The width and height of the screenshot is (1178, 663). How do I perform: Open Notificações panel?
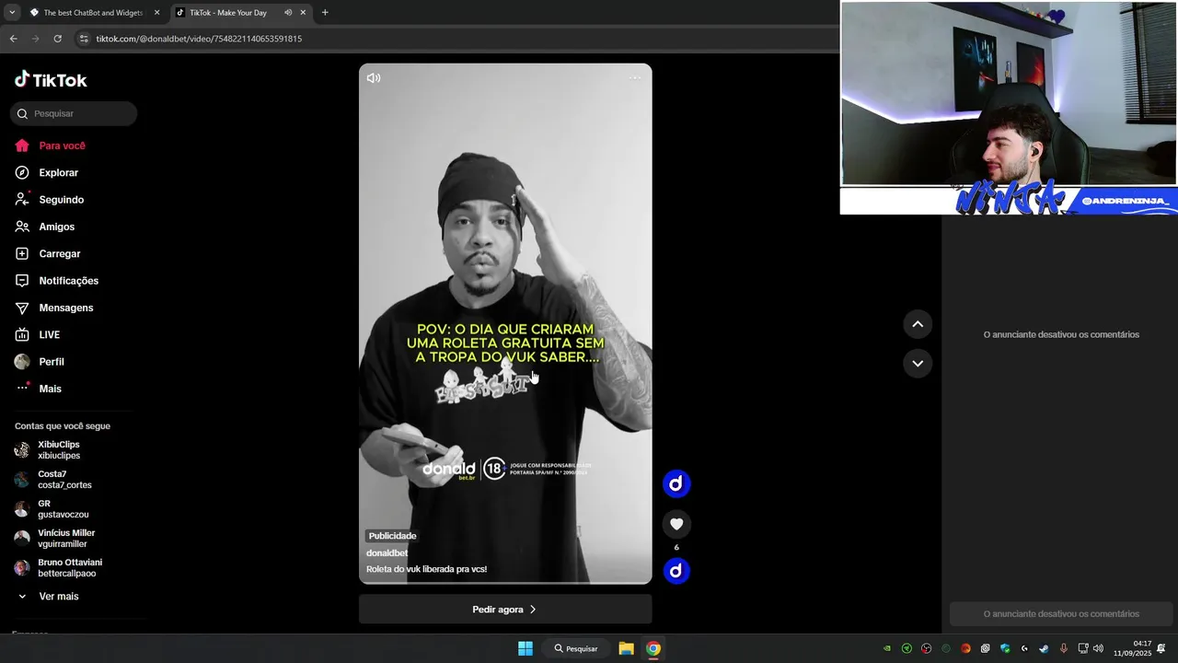click(57, 281)
